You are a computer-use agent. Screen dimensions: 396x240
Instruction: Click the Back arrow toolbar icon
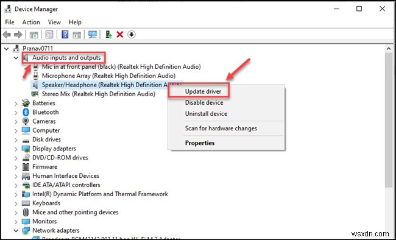coord(7,34)
